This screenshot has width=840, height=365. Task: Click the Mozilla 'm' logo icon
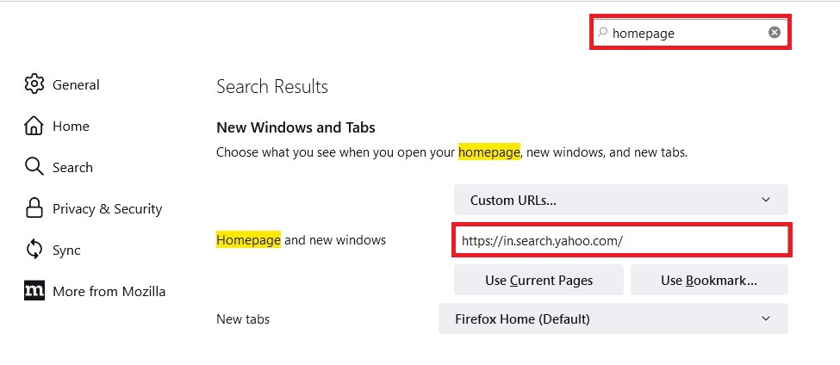[x=34, y=291]
